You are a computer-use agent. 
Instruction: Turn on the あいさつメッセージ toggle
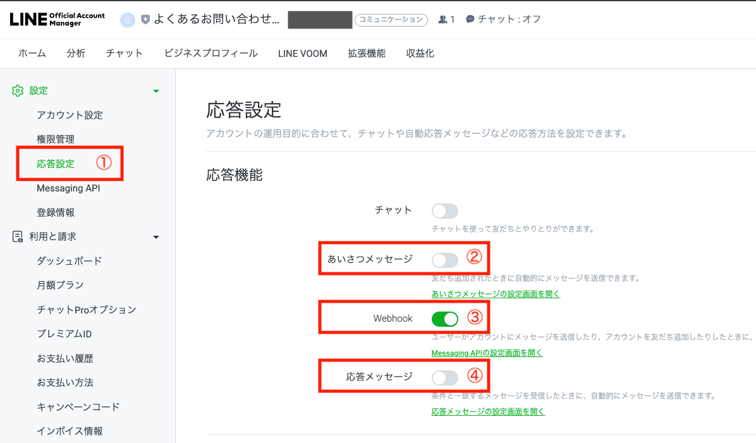pos(444,260)
